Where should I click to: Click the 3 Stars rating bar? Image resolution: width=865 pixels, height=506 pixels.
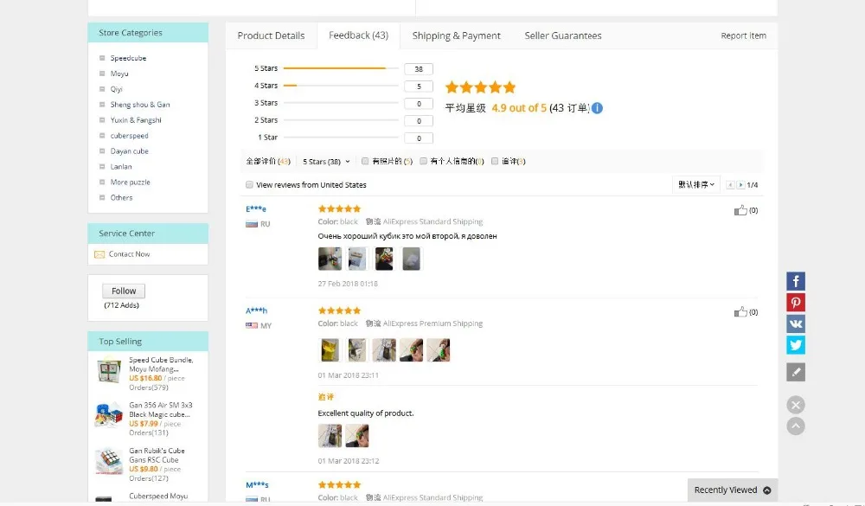[341, 103]
